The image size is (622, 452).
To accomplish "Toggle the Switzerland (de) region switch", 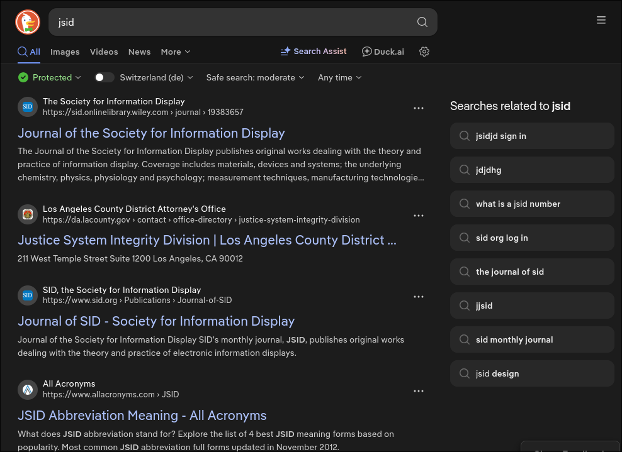I will [x=104, y=77].
